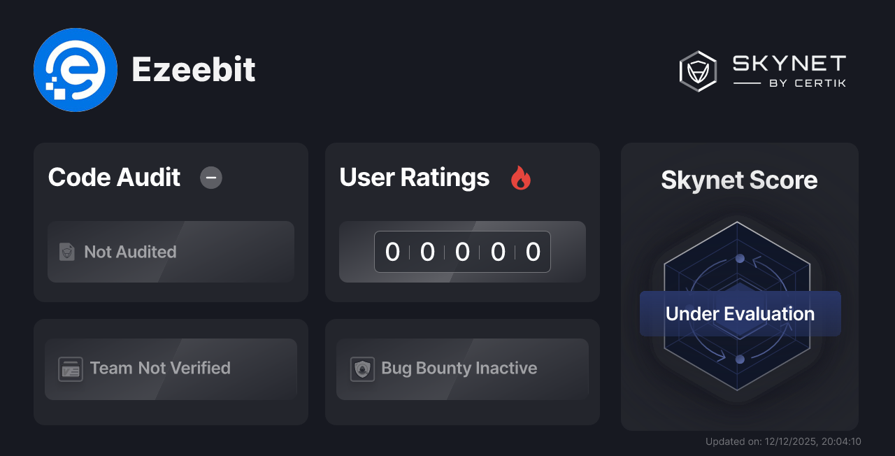Select the Code Audit section header
Viewport: 895px width, 456px height.
113,178
